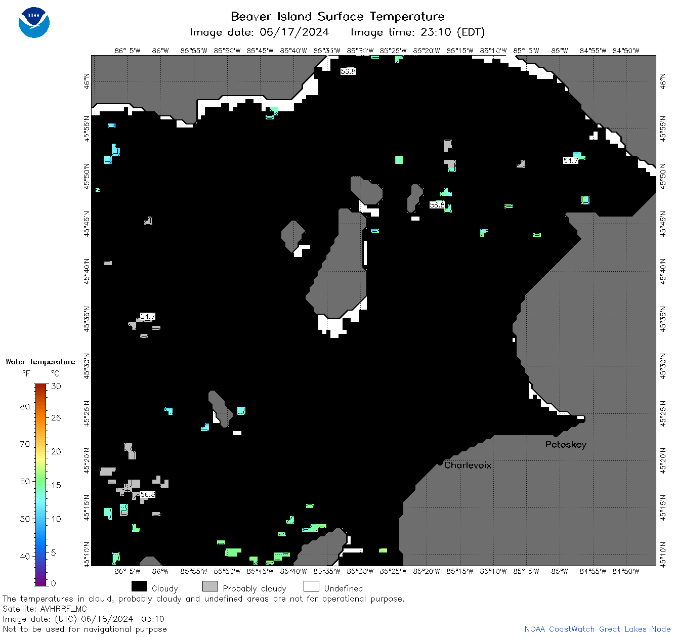This screenshot has width=676, height=637.
Task: Click the Undefined legend text label
Action: coord(344,588)
